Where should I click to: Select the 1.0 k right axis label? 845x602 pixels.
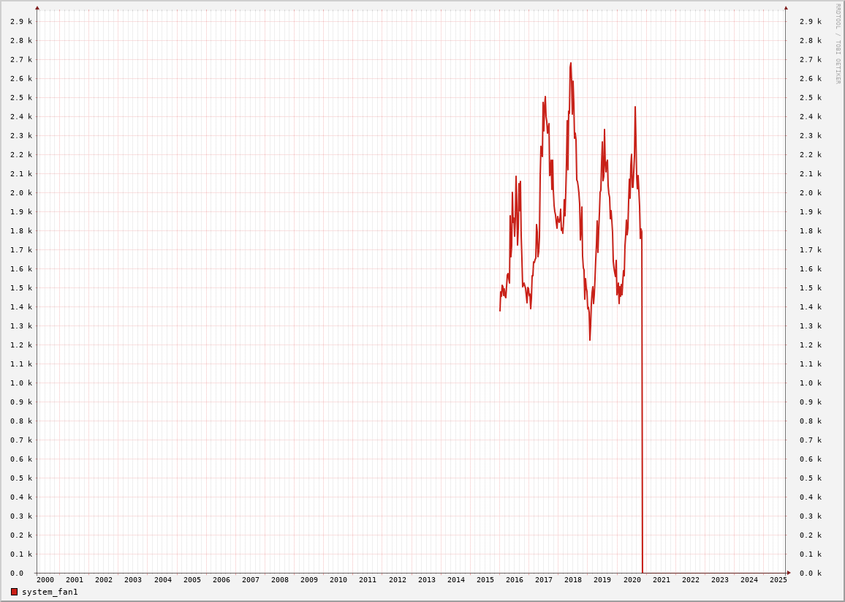click(810, 383)
